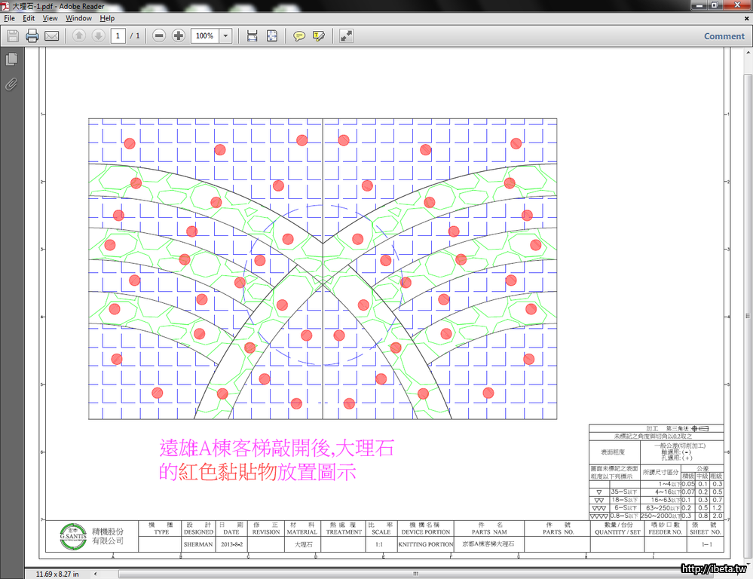The width and height of the screenshot is (753, 579).
Task: Select the fit one full page icon
Action: [x=272, y=35]
